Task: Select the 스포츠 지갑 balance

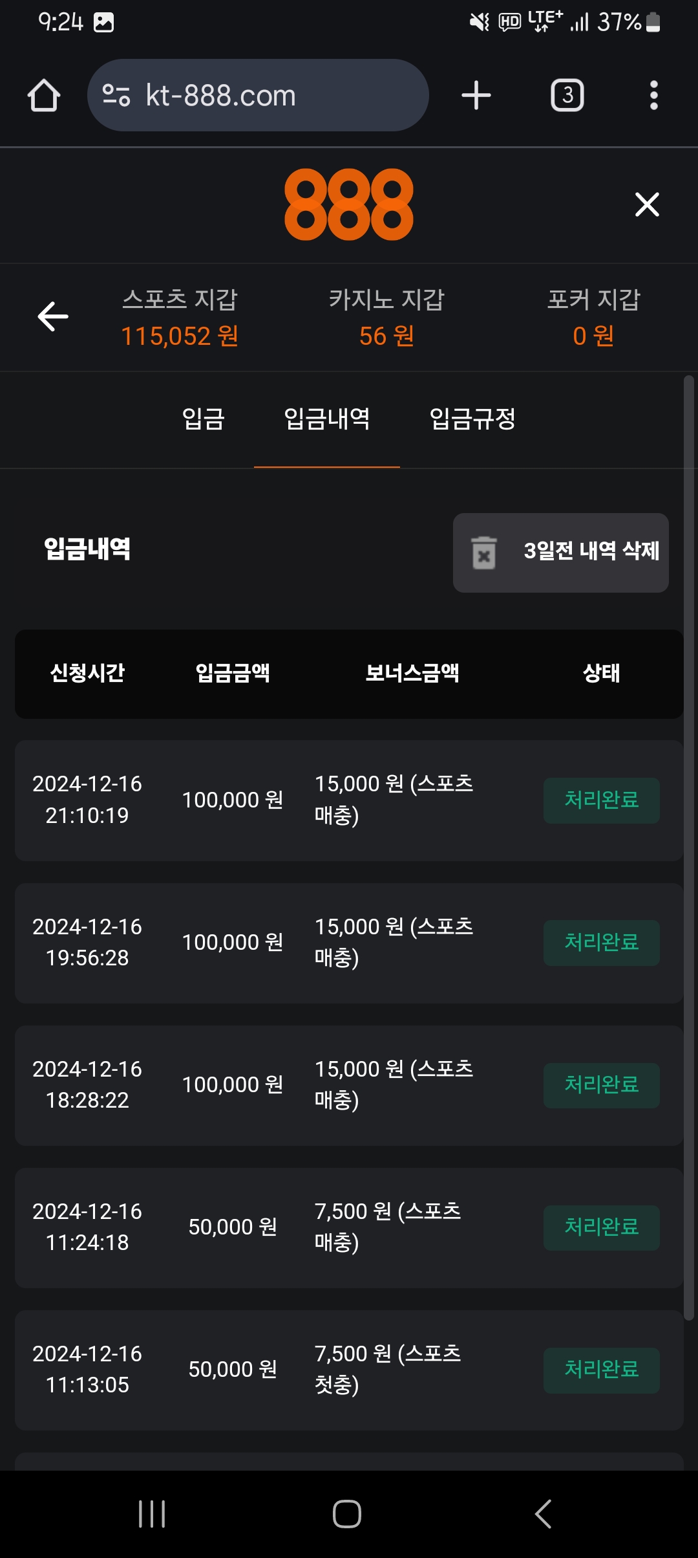Action: 180,318
